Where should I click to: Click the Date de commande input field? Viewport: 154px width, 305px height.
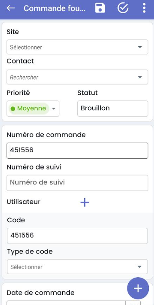pos(66,303)
